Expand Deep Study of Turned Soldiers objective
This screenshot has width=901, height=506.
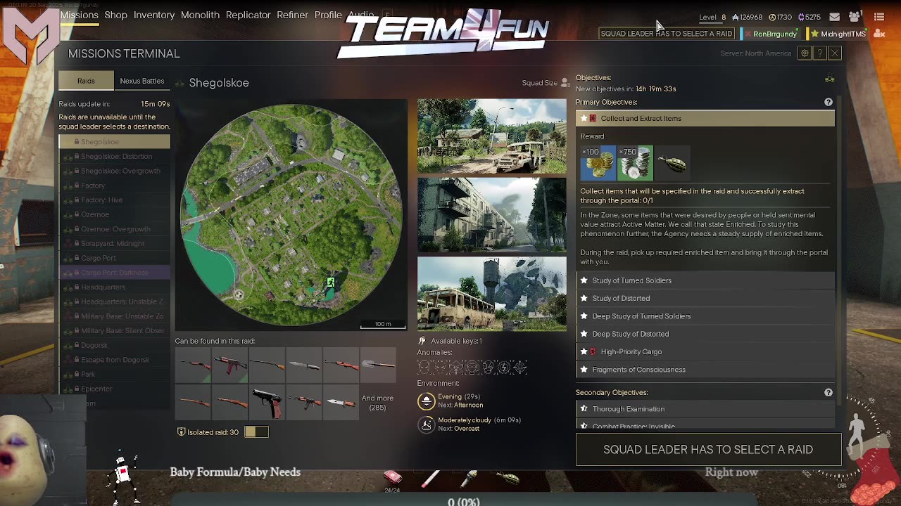705,316
